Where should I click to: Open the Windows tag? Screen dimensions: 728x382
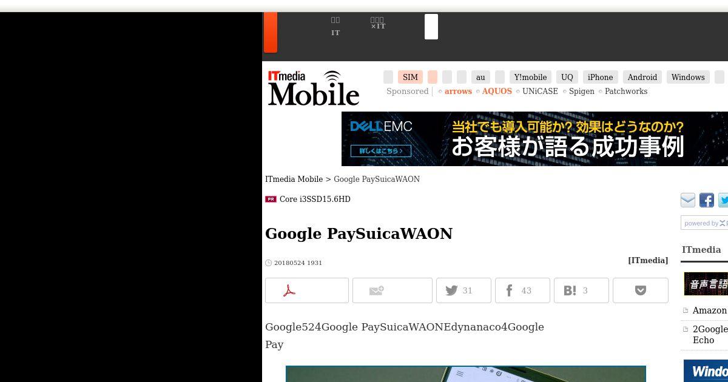[688, 77]
